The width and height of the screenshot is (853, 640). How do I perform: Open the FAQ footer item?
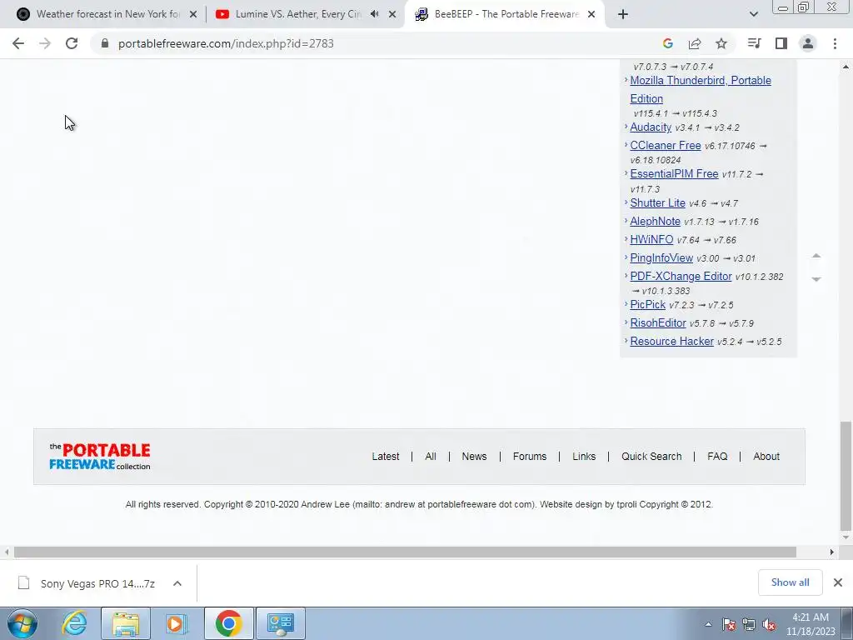(717, 456)
